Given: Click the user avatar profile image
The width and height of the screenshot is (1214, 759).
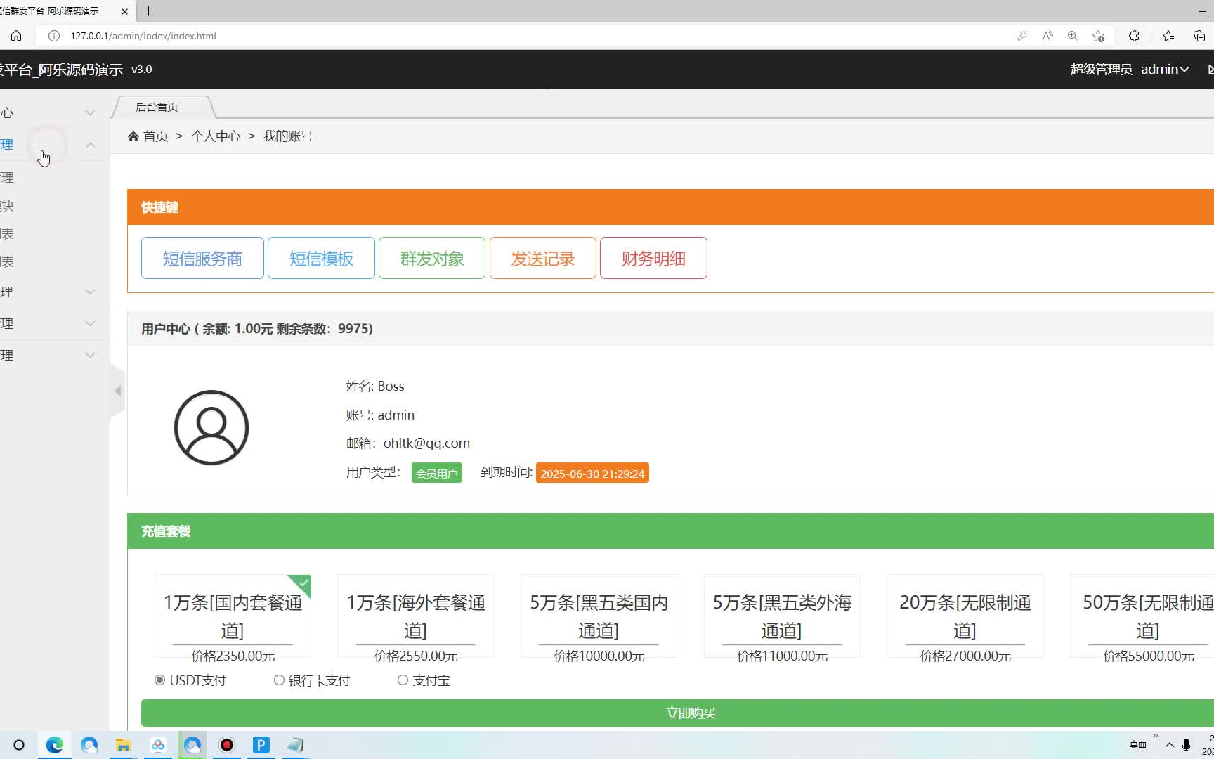Looking at the screenshot, I should (211, 427).
